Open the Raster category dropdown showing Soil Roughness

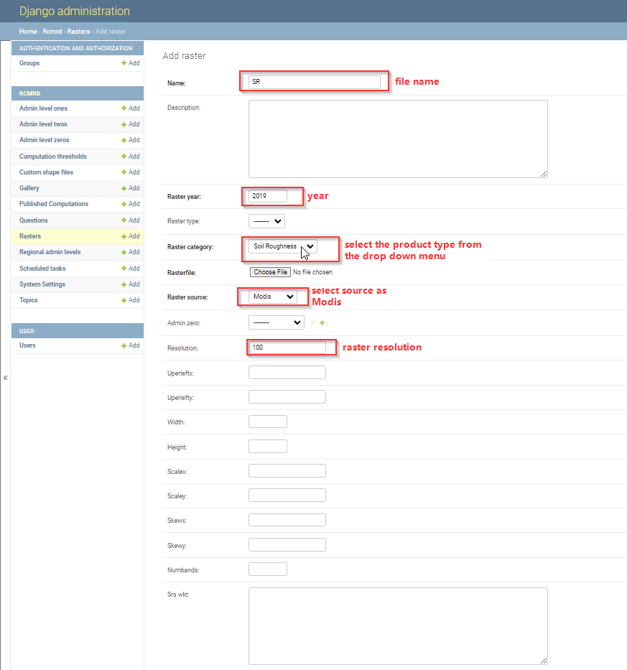tap(283, 246)
